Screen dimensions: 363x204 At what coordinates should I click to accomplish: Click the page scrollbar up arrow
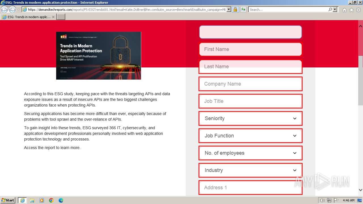coord(360,26)
